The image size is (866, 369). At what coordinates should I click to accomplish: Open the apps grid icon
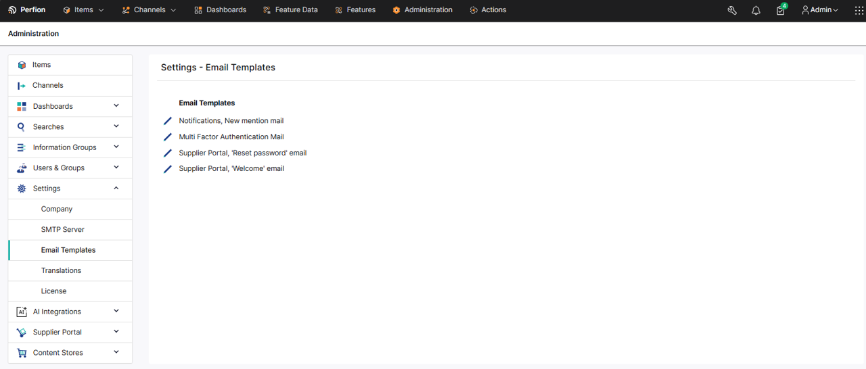859,10
